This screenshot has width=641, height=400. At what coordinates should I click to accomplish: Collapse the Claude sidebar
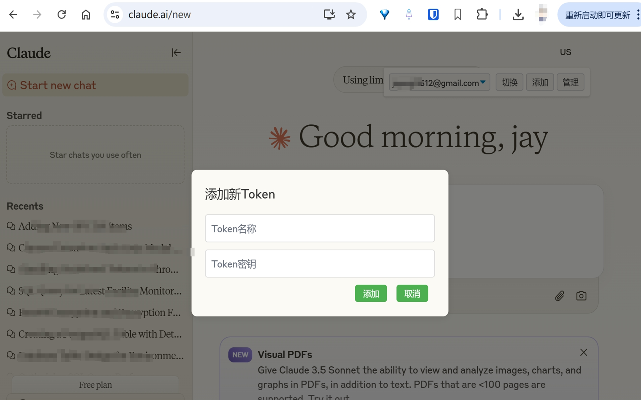pos(176,52)
